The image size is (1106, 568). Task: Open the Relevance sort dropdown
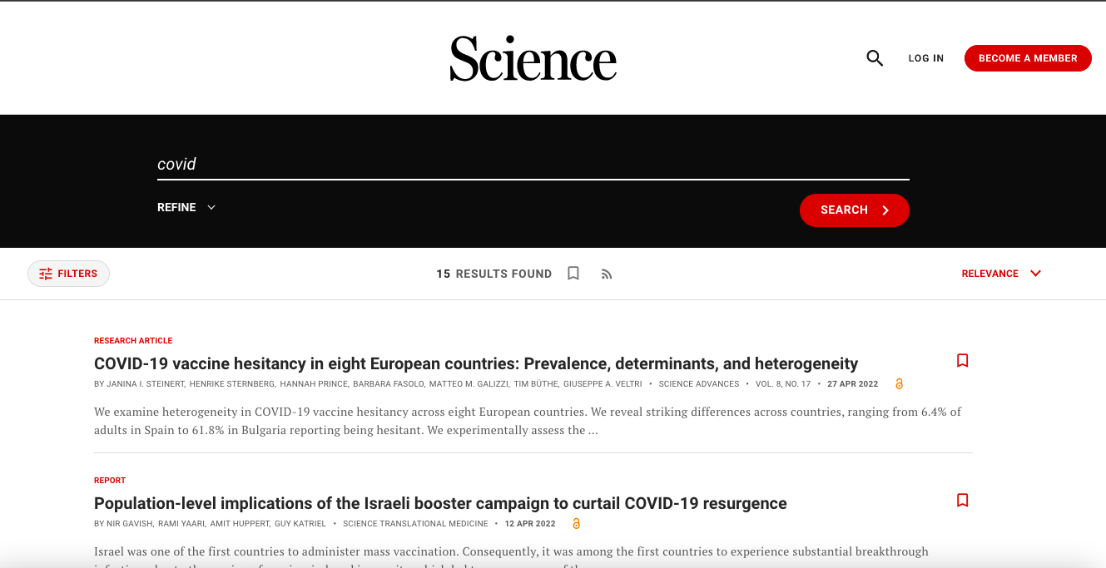[x=1001, y=274]
